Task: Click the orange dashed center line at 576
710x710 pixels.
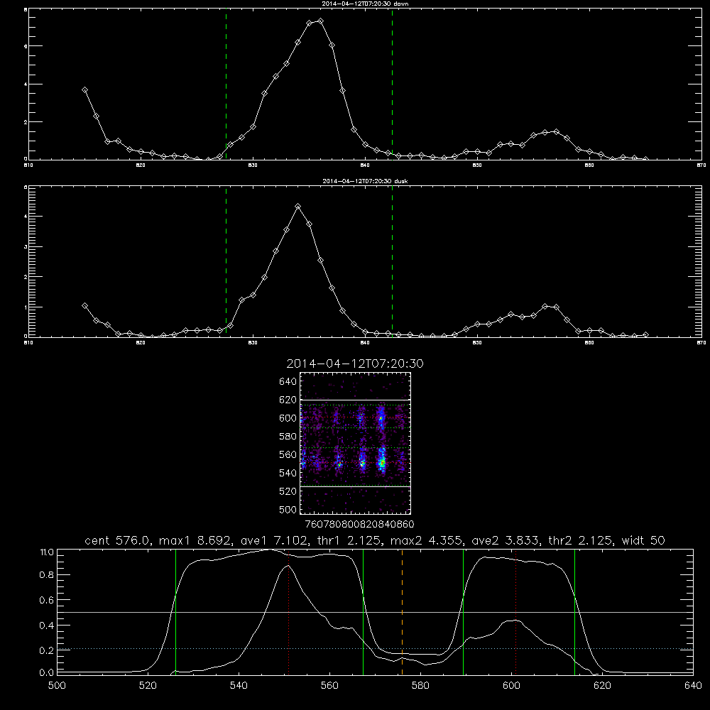Action: 402,611
